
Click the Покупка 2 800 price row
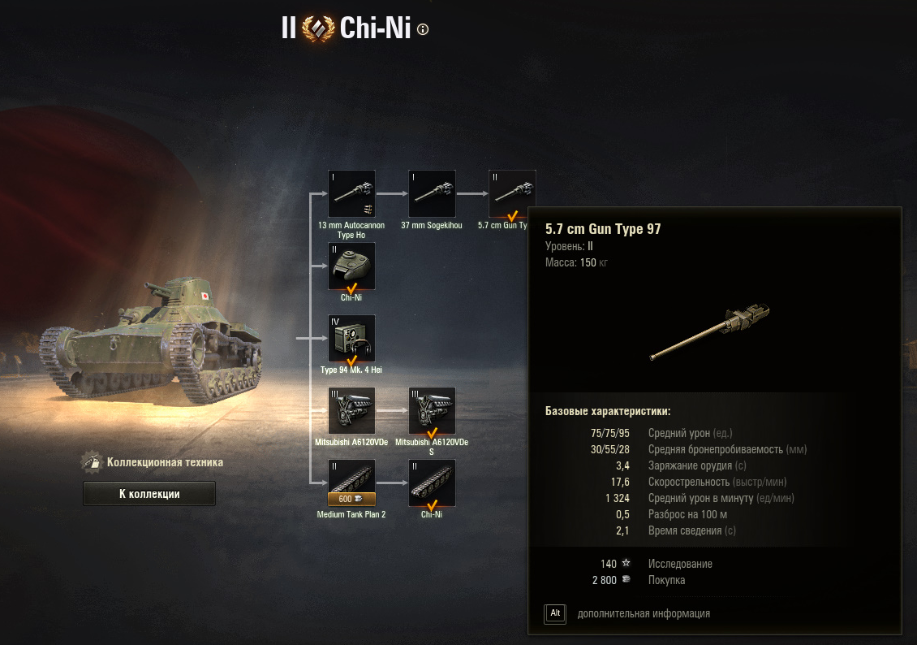point(639,580)
